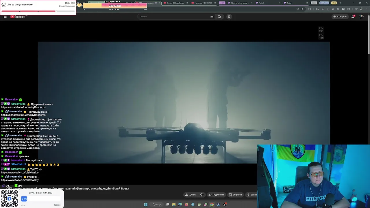Click username bannsha11 in chat

[x=18, y=160]
